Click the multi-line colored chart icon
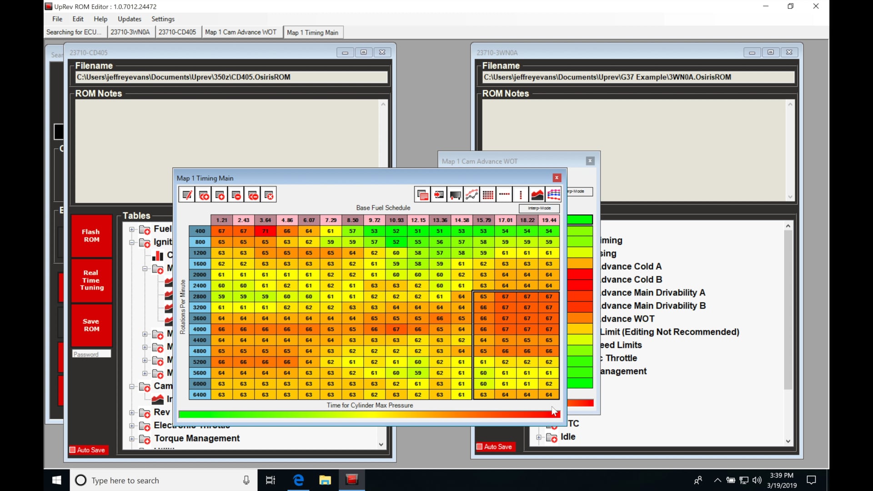The image size is (873, 491). point(553,194)
